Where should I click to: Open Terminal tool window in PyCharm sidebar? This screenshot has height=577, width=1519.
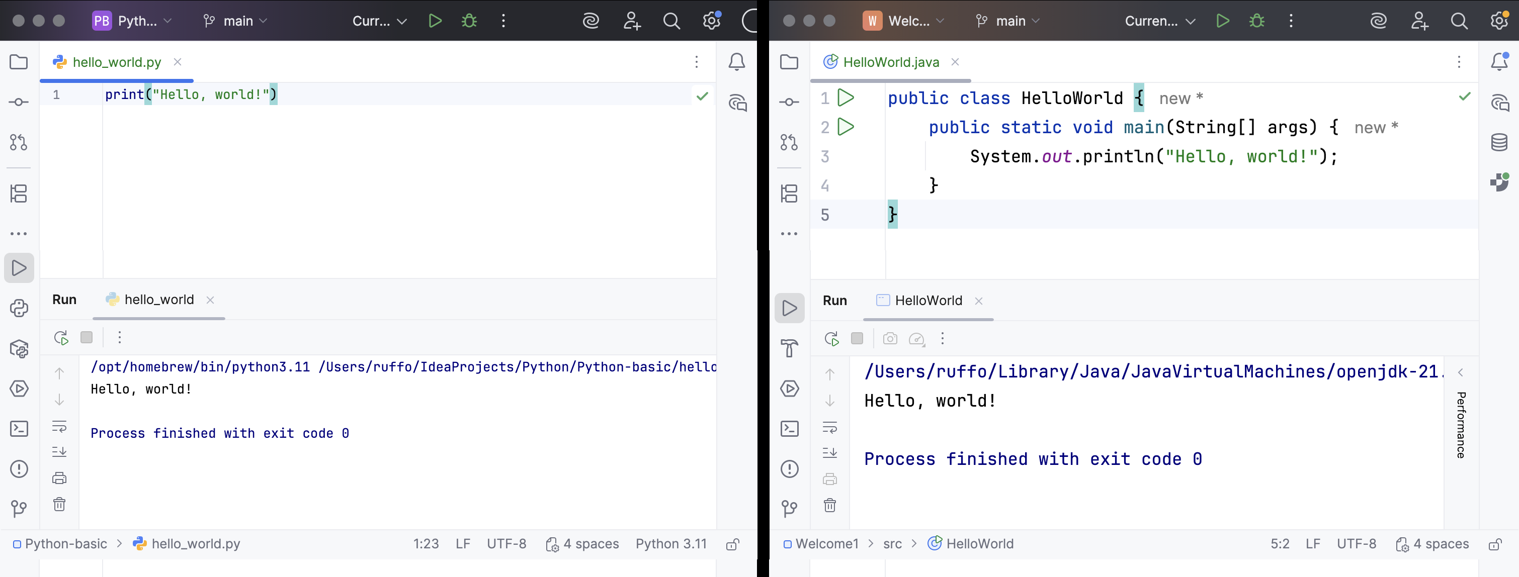(19, 428)
